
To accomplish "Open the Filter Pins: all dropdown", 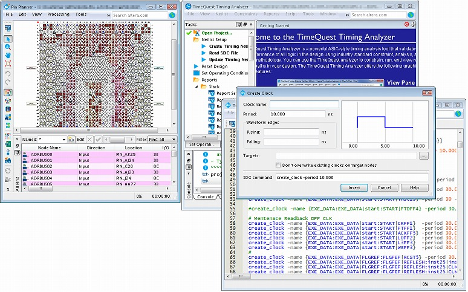I will click(163, 140).
